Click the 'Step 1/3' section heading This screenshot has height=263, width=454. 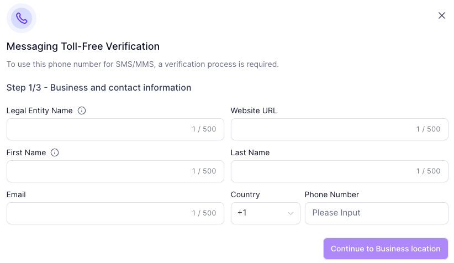point(99,87)
